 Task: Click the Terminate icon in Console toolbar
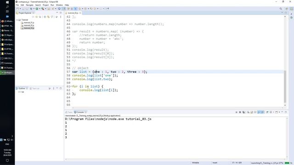point(237,112)
